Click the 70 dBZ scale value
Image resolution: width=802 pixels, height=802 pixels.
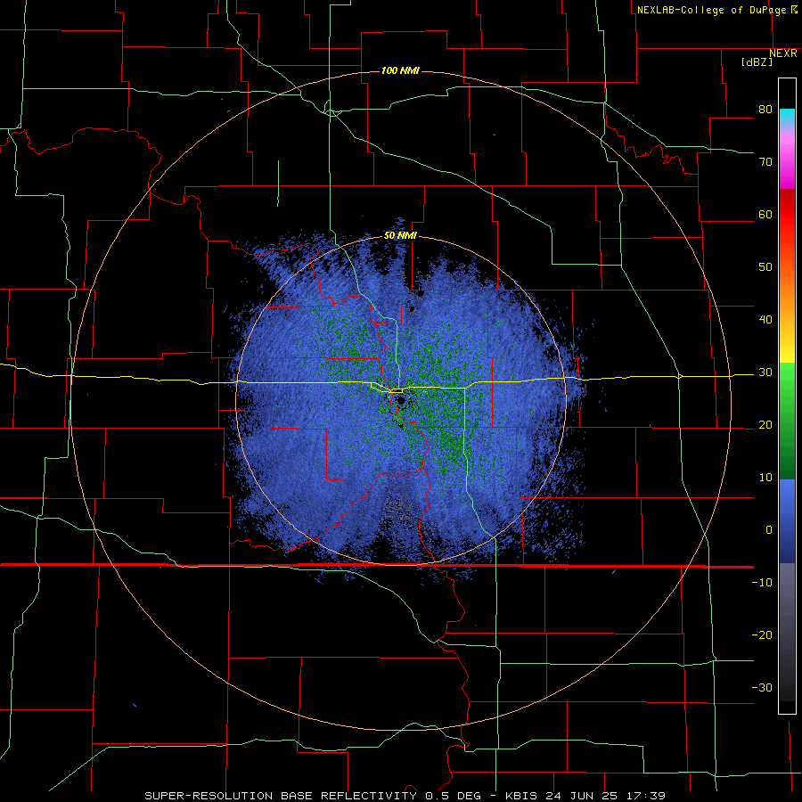coord(765,161)
